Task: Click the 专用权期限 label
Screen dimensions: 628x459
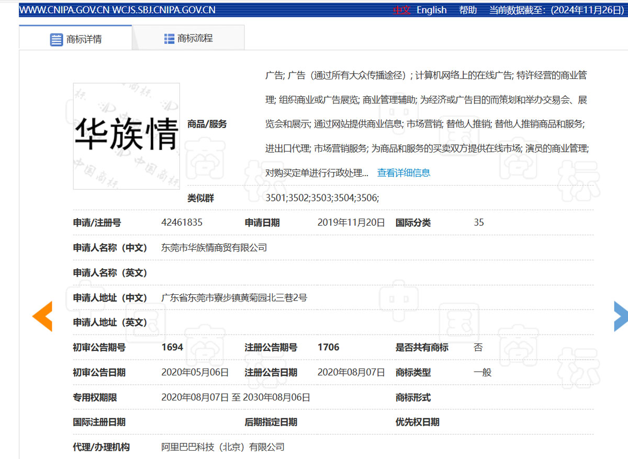Action: pos(95,398)
